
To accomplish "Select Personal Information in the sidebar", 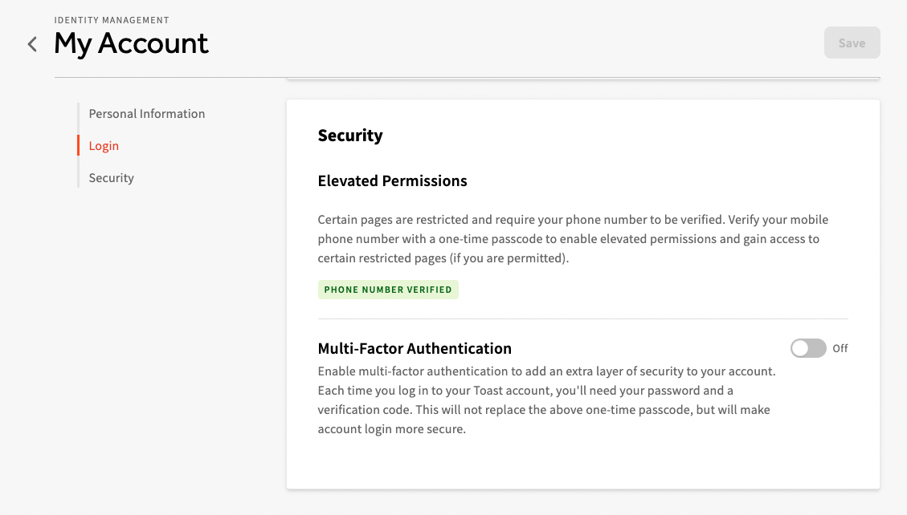I will pos(146,113).
